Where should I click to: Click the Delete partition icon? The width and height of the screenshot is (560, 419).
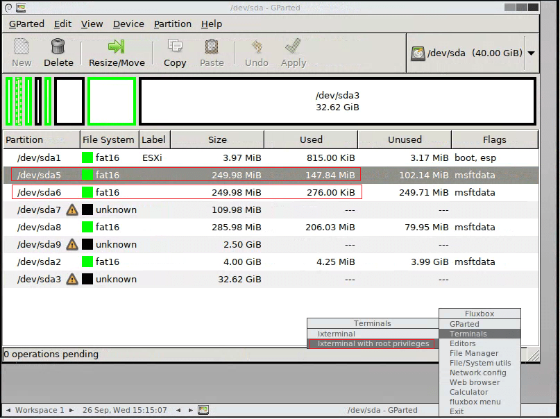tap(58, 52)
